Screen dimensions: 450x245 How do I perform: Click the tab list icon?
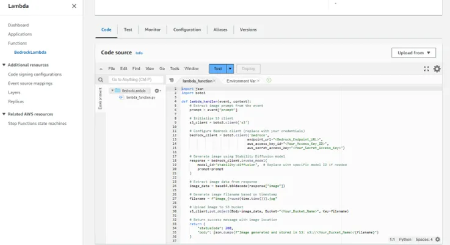[172, 81]
